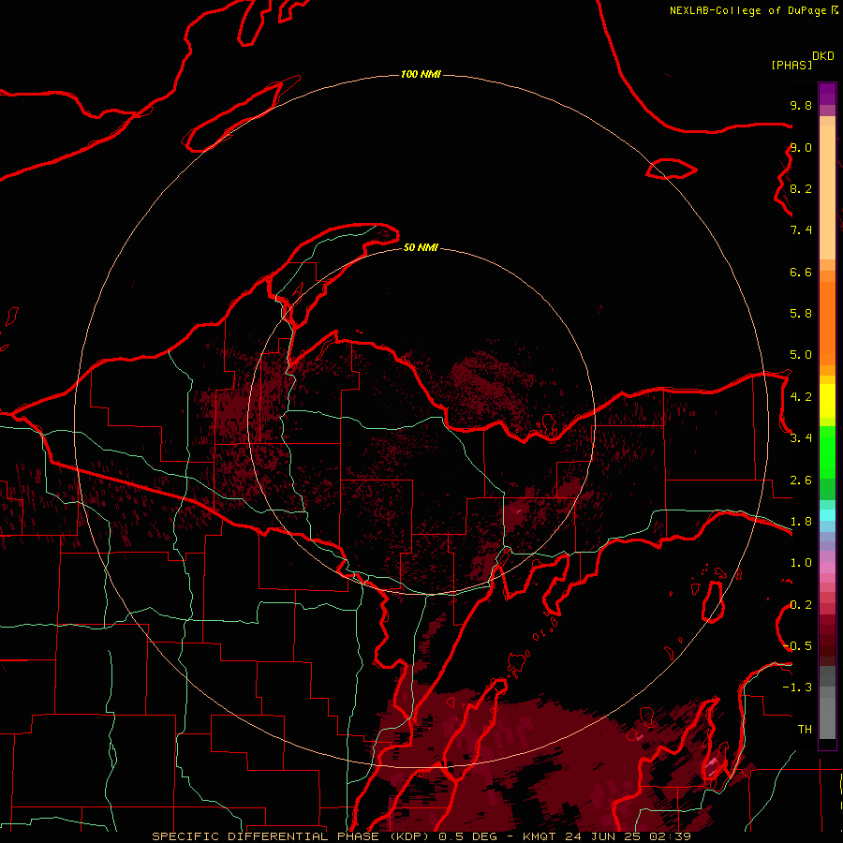Viewport: 843px width, 843px height.
Task: Click the 4.2 value on the color scale
Action: click(801, 397)
